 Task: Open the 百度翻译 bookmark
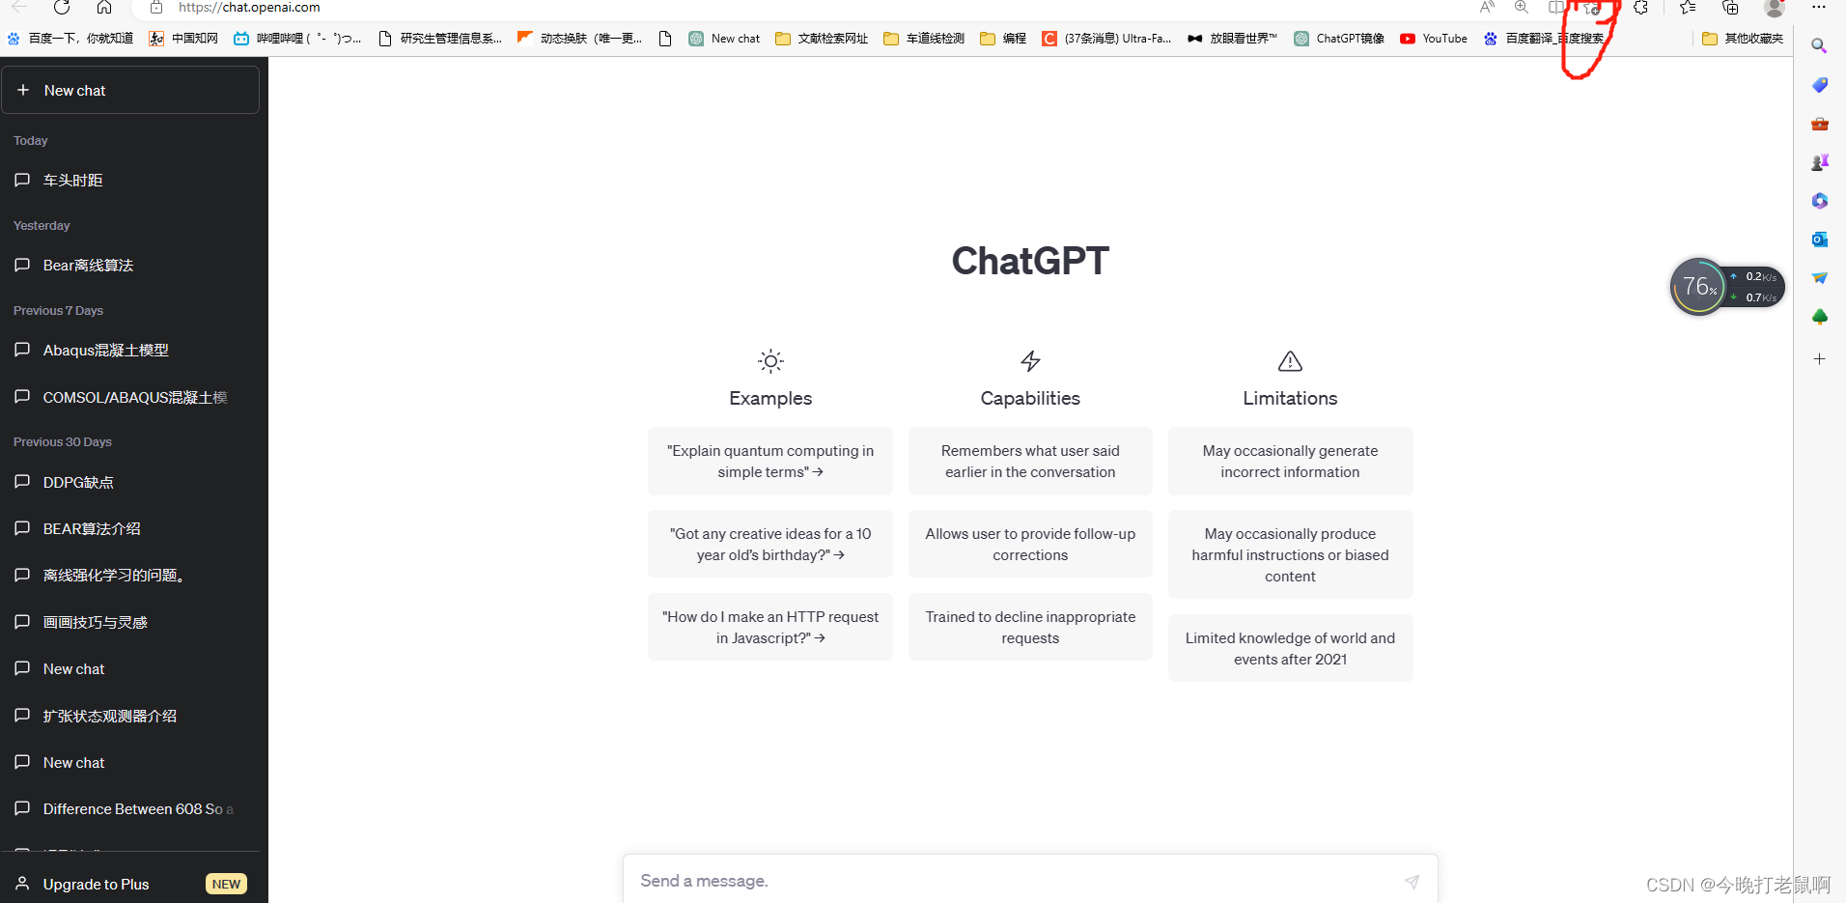coord(1543,39)
